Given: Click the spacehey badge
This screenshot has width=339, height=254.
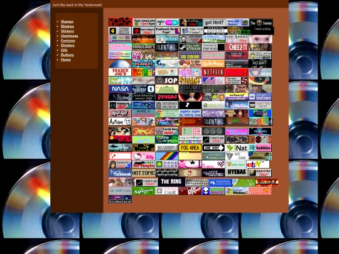Looking at the screenshot, I should tap(220, 183).
